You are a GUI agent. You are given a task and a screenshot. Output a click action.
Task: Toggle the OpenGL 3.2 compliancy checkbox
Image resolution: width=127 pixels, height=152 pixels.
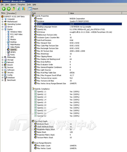point(36,116)
